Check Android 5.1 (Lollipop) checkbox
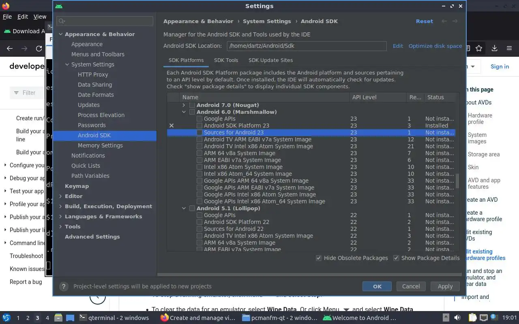519x324 pixels. pos(192,208)
